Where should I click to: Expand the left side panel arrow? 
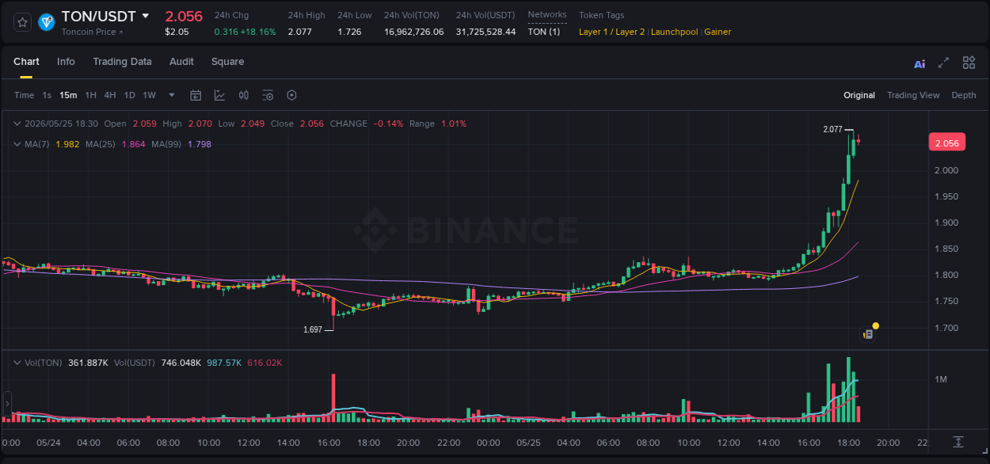6,404
